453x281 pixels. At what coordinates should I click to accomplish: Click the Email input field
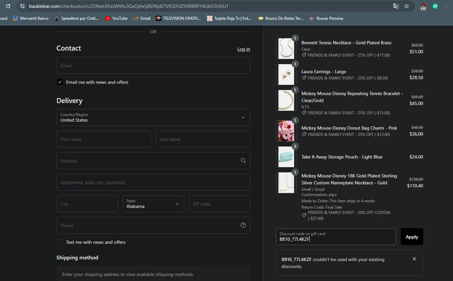(x=153, y=65)
